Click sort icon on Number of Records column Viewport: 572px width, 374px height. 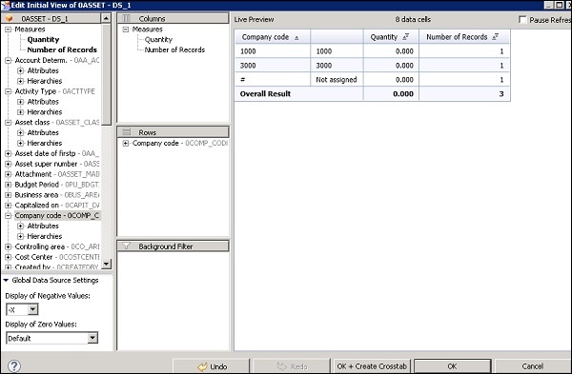[x=495, y=37]
